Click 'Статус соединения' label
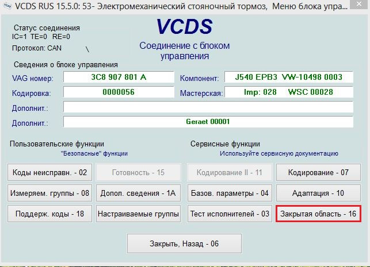 [x=47, y=28]
